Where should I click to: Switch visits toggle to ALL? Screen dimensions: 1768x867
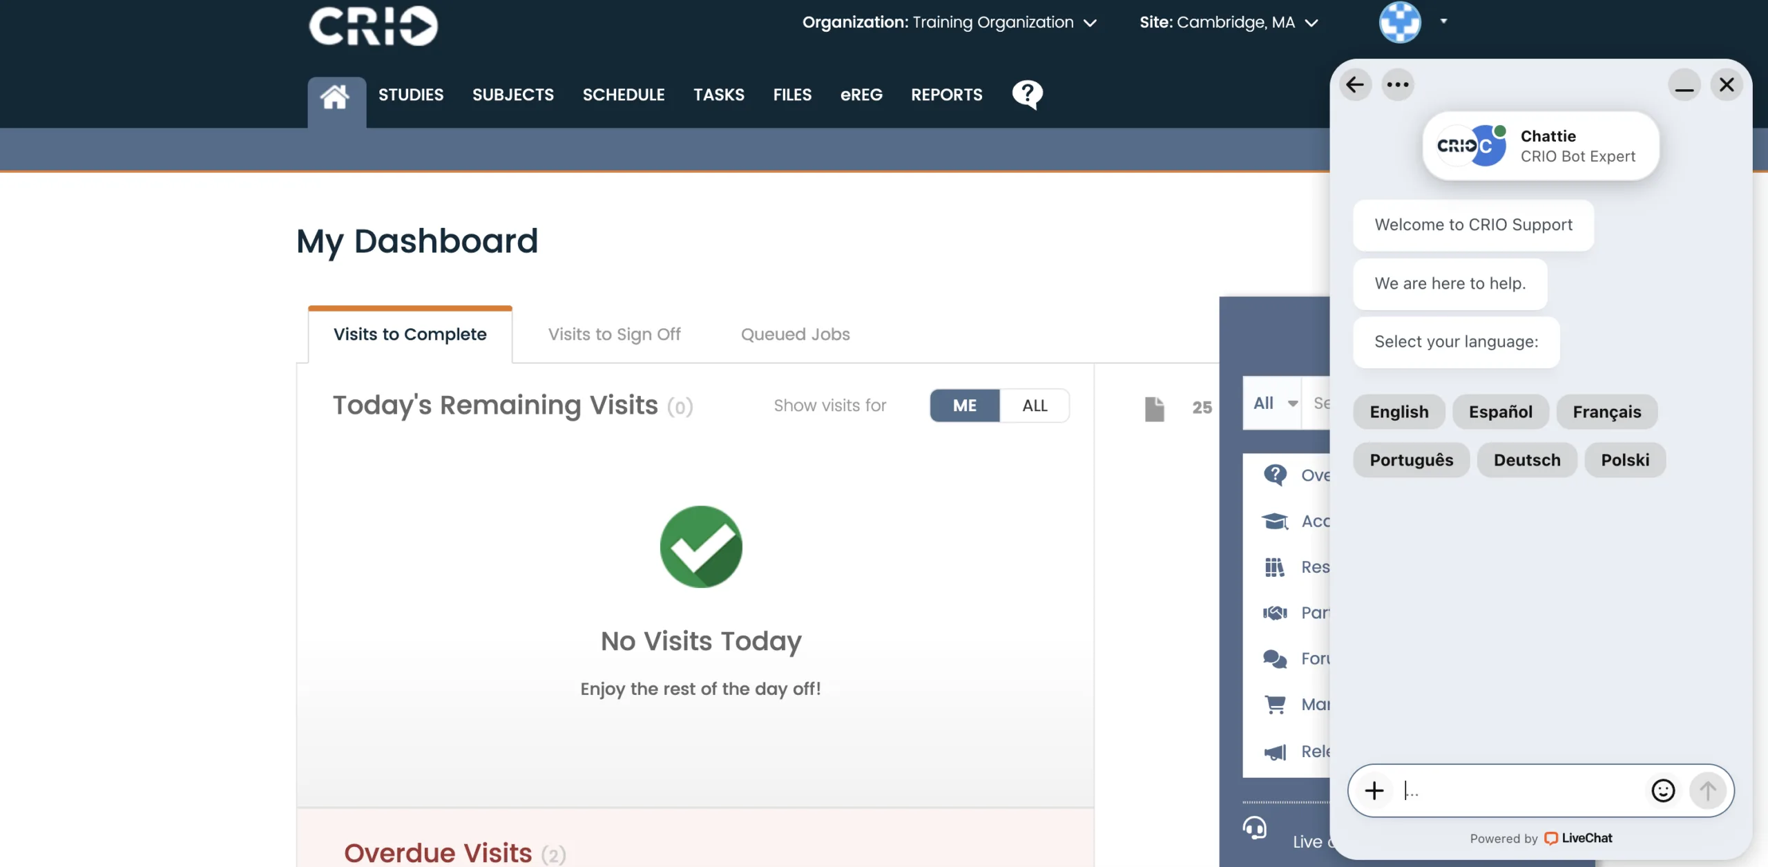(x=1035, y=406)
